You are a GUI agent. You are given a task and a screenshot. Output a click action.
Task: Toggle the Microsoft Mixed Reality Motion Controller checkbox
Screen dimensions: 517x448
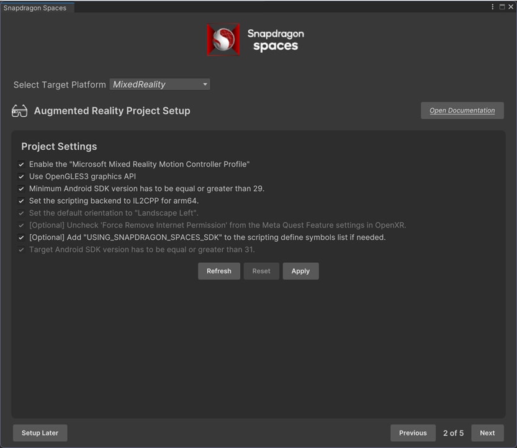[22, 164]
